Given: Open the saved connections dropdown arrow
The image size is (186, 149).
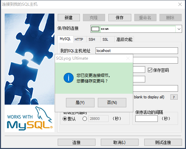Looking at the screenshot, I should pos(179,29).
